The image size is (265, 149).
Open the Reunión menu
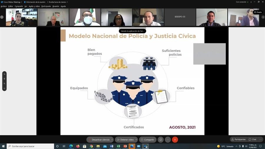pos(56,6)
